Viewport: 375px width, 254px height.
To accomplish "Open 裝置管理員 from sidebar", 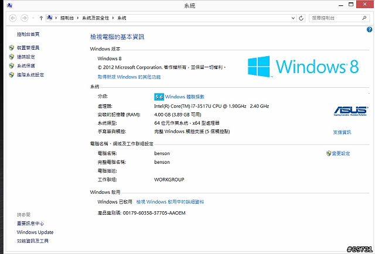I will pyautogui.click(x=28, y=48).
